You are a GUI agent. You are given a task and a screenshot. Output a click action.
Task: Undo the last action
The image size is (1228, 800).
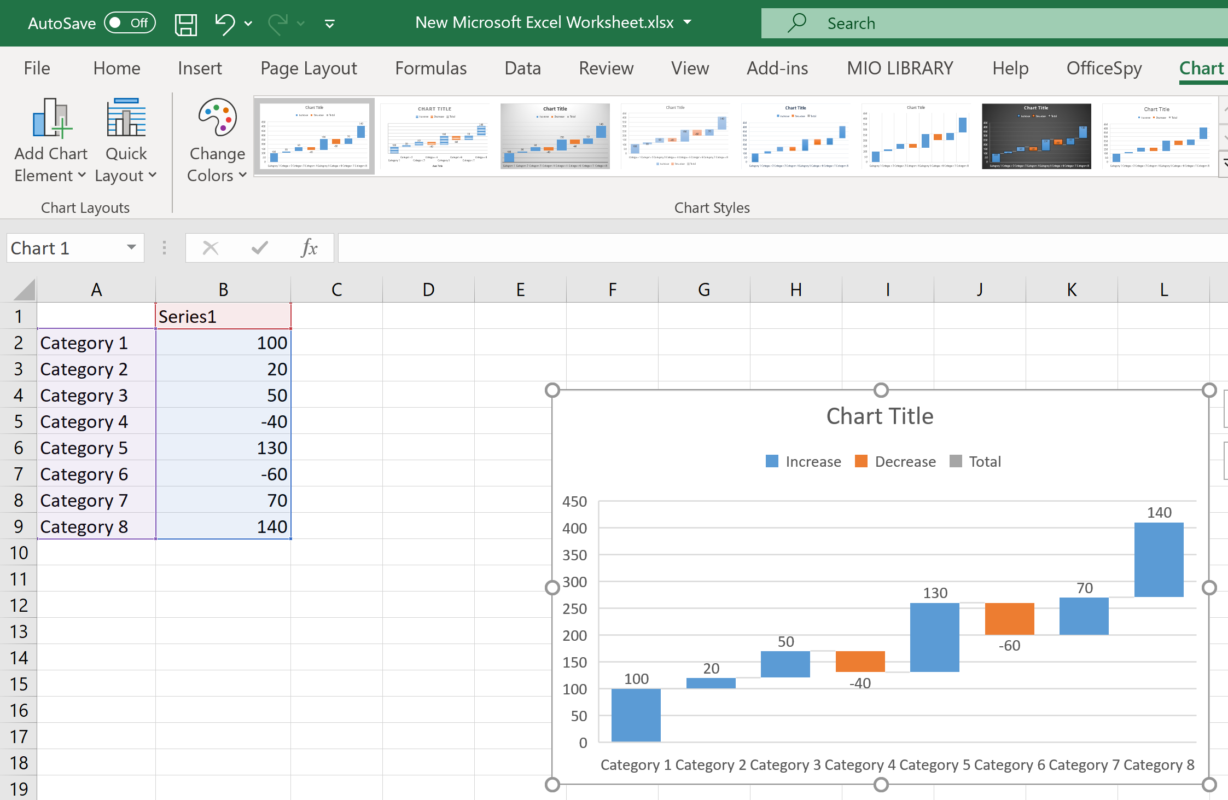click(225, 23)
